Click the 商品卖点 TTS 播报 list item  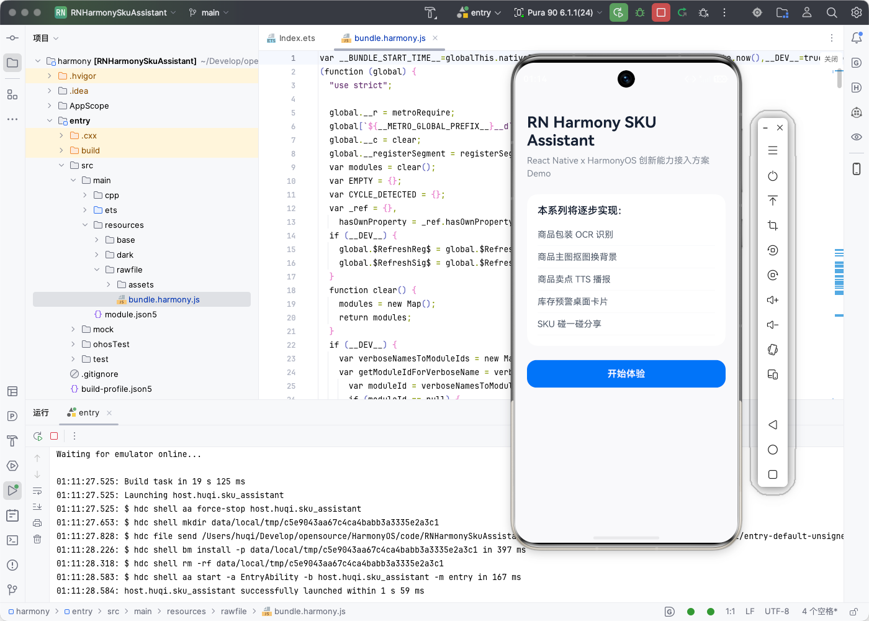626,279
